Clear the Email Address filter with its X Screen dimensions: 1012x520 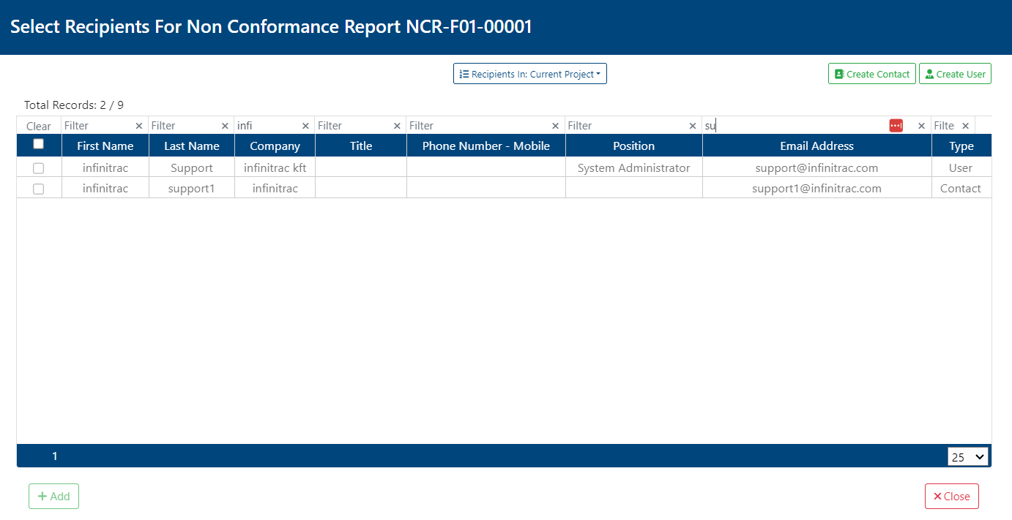pos(921,126)
